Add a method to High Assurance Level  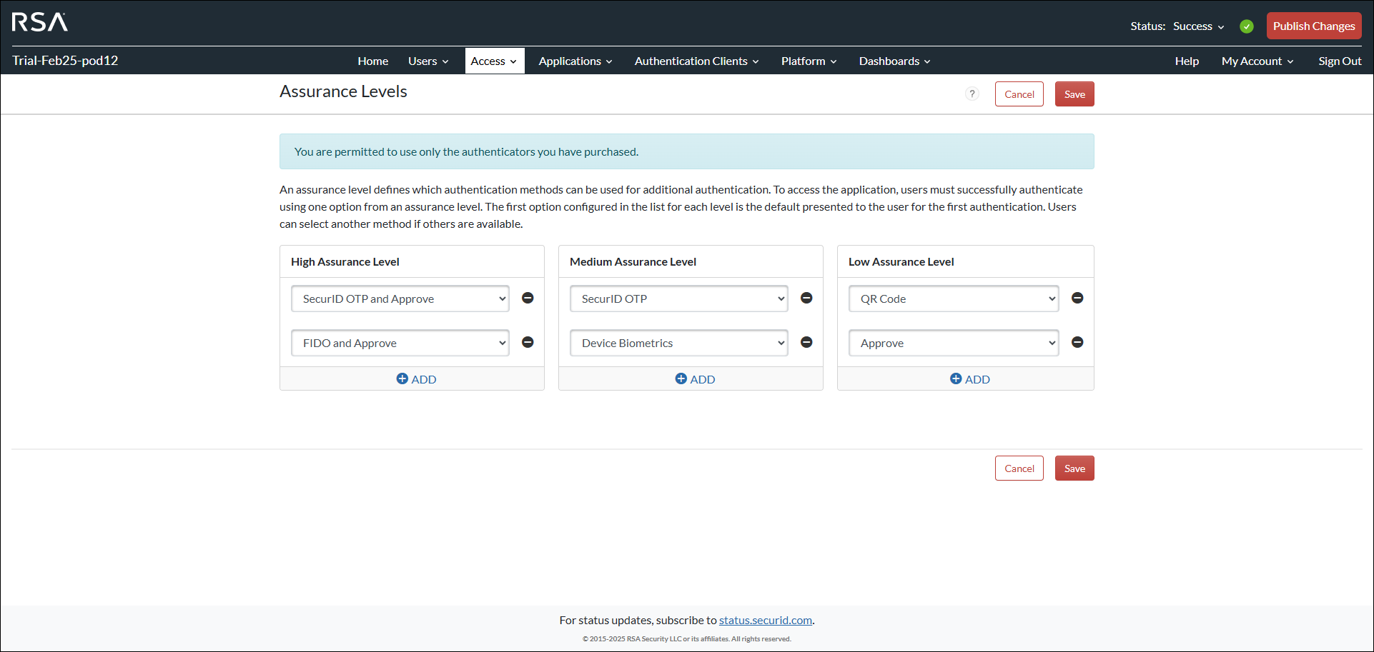[416, 379]
